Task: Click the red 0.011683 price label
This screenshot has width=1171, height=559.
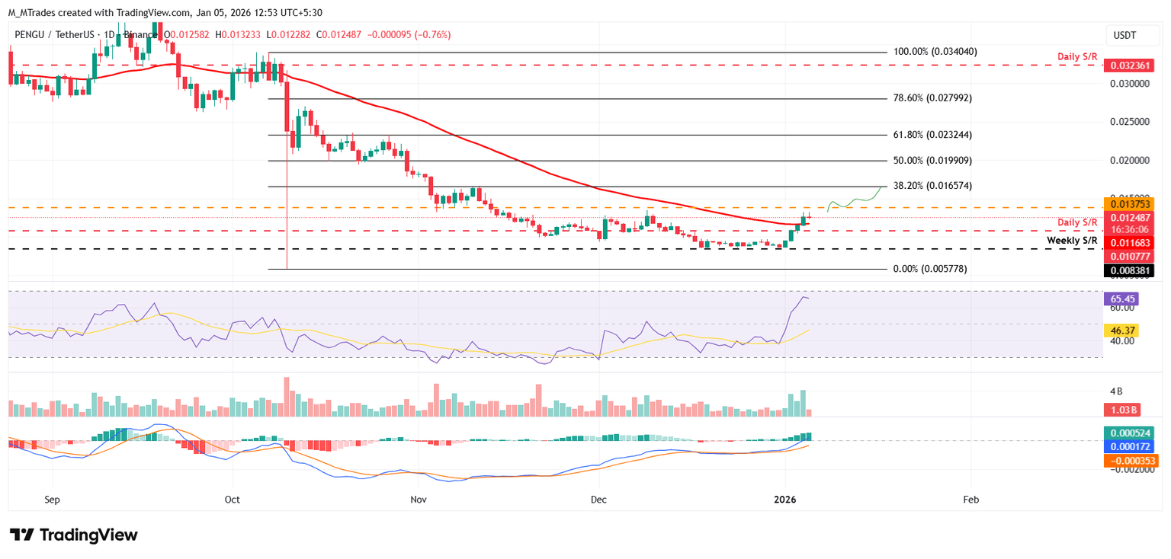Action: coord(1129,242)
